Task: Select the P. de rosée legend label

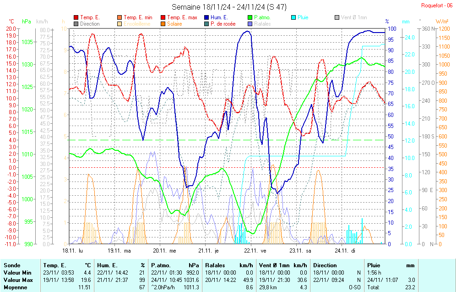Action: point(223,24)
